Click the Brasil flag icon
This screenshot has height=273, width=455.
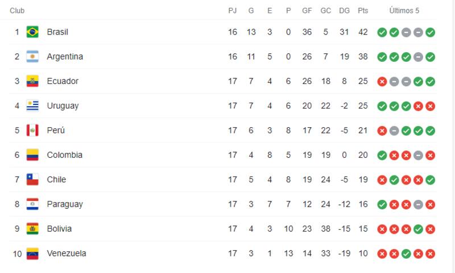click(x=32, y=32)
